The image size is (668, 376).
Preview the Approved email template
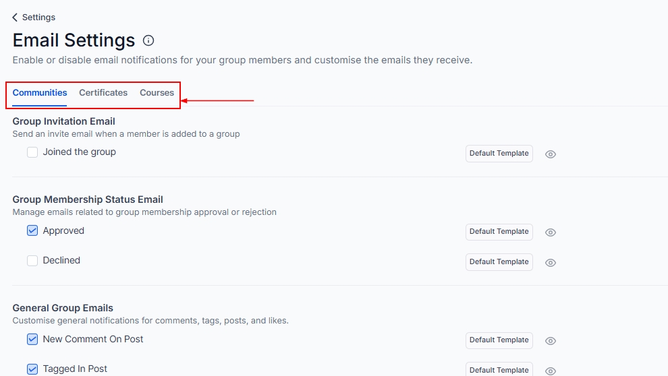[x=551, y=232]
